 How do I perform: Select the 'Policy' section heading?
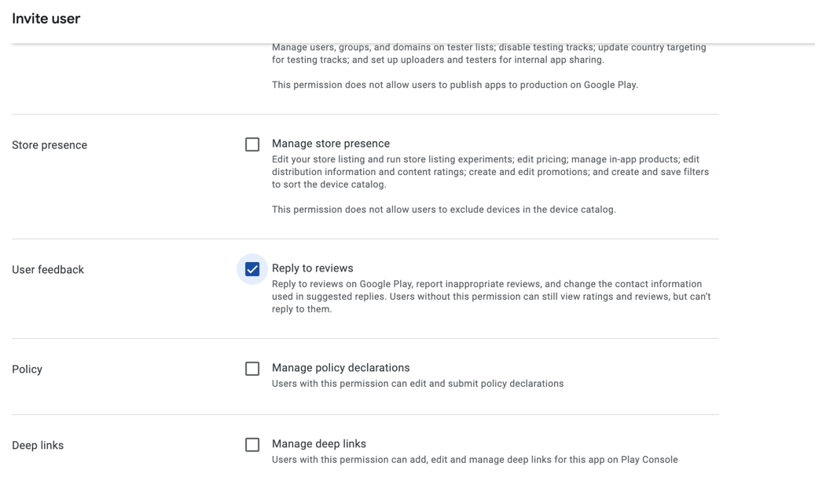28,370
